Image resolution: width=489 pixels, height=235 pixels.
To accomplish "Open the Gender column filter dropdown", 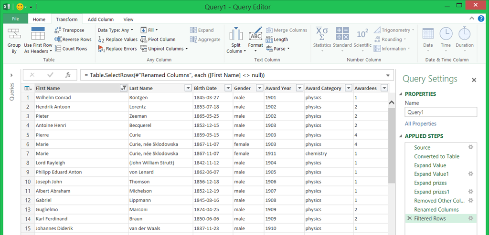I will pos(259,88).
